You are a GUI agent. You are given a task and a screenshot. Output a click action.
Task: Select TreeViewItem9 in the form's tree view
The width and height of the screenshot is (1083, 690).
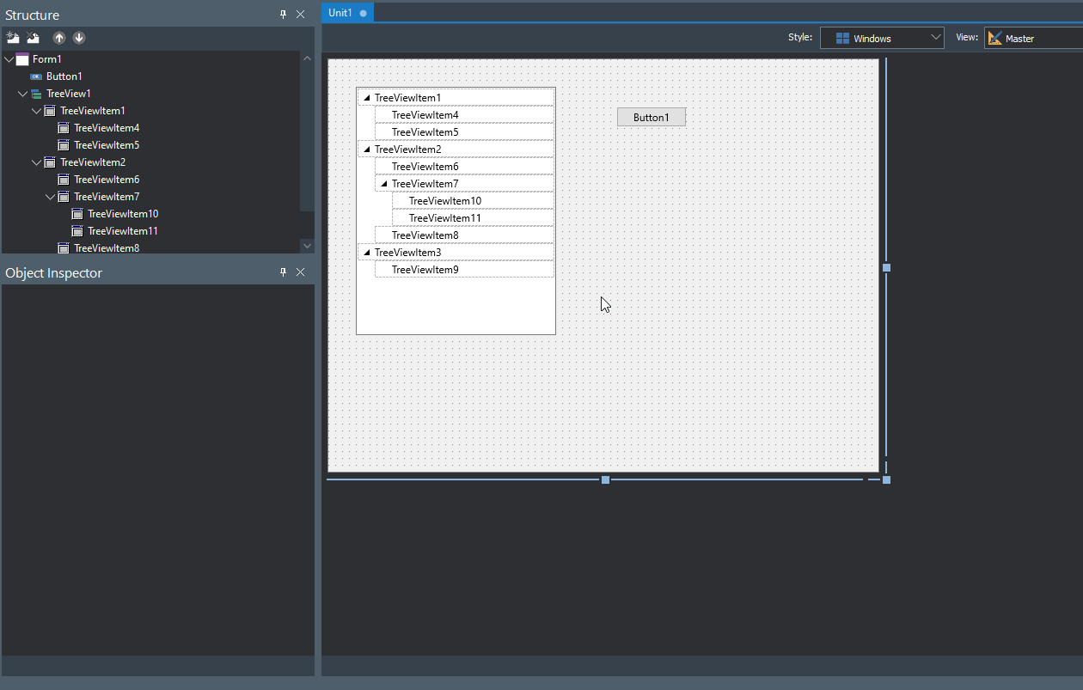coord(425,270)
